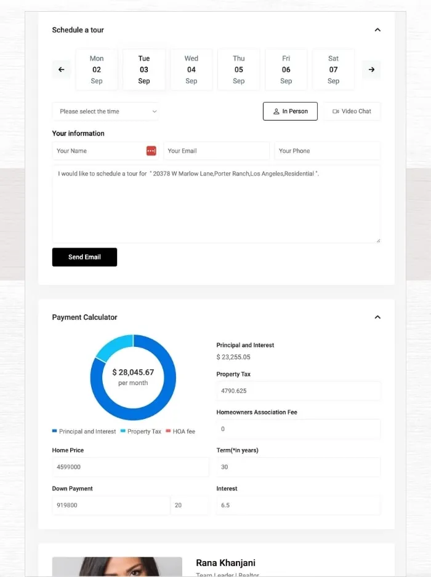Click the Property Tax input field
431x577 pixels.
pos(299,391)
